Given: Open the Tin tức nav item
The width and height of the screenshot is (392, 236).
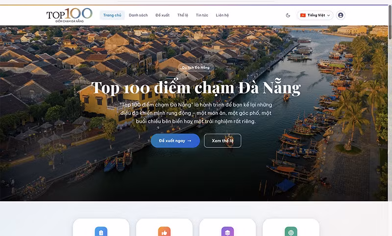Looking at the screenshot, I should (x=202, y=15).
